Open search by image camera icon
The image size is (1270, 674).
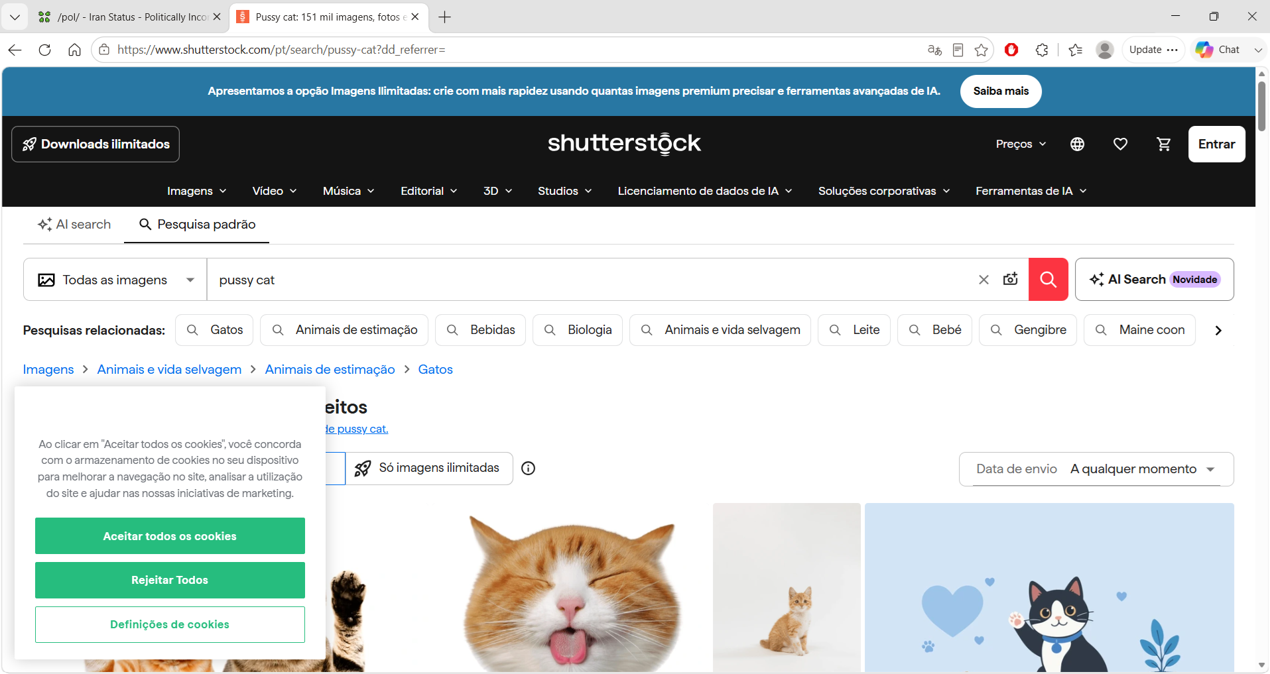click(x=1010, y=280)
